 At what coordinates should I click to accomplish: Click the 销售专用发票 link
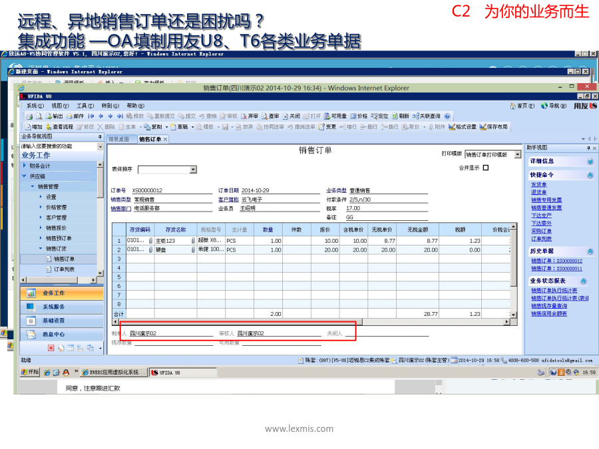pos(546,200)
